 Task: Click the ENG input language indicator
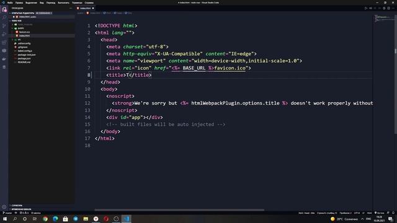[x=368, y=219]
